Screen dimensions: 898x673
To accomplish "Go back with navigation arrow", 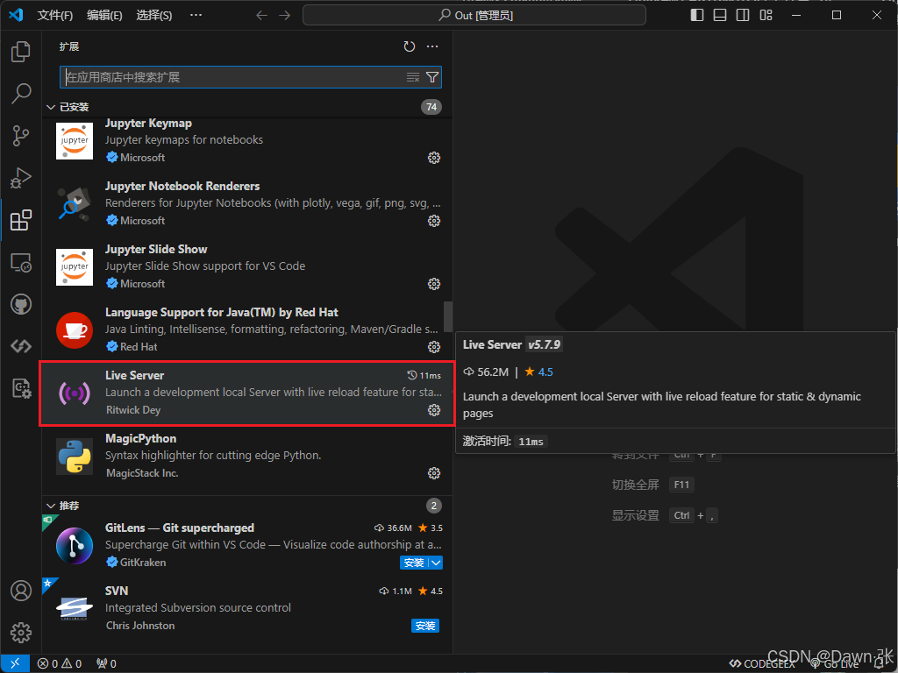I will 261,16.
